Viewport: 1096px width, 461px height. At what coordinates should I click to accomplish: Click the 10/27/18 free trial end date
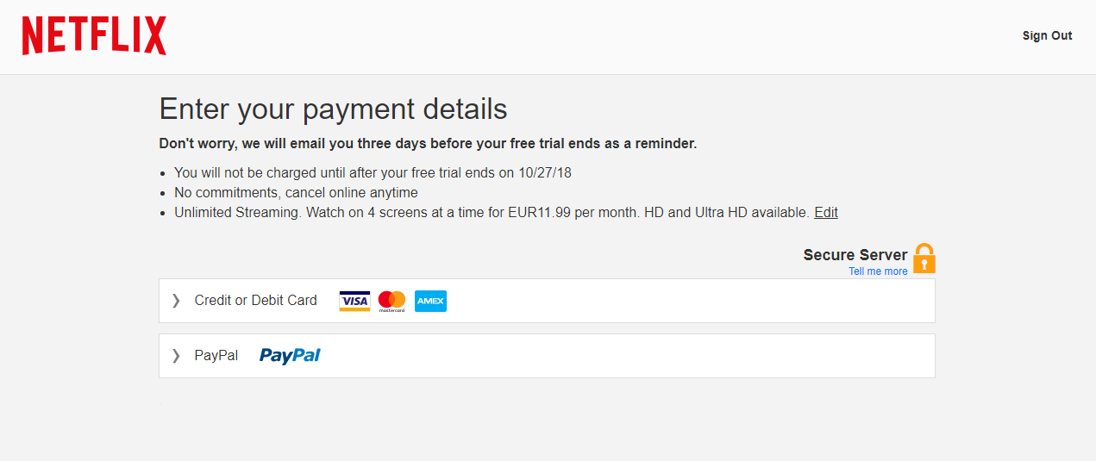pyautogui.click(x=545, y=172)
